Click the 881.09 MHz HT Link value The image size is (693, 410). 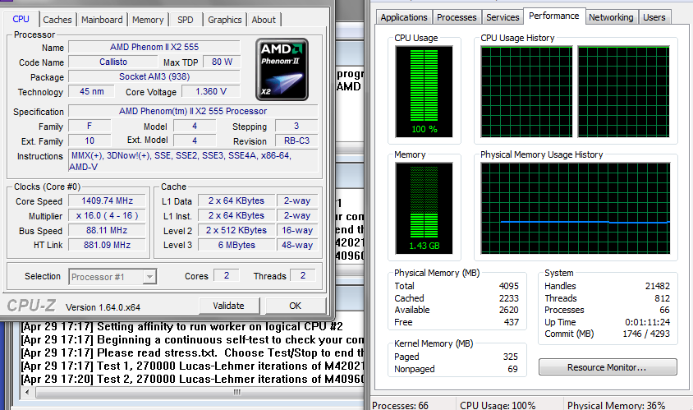[x=107, y=245]
